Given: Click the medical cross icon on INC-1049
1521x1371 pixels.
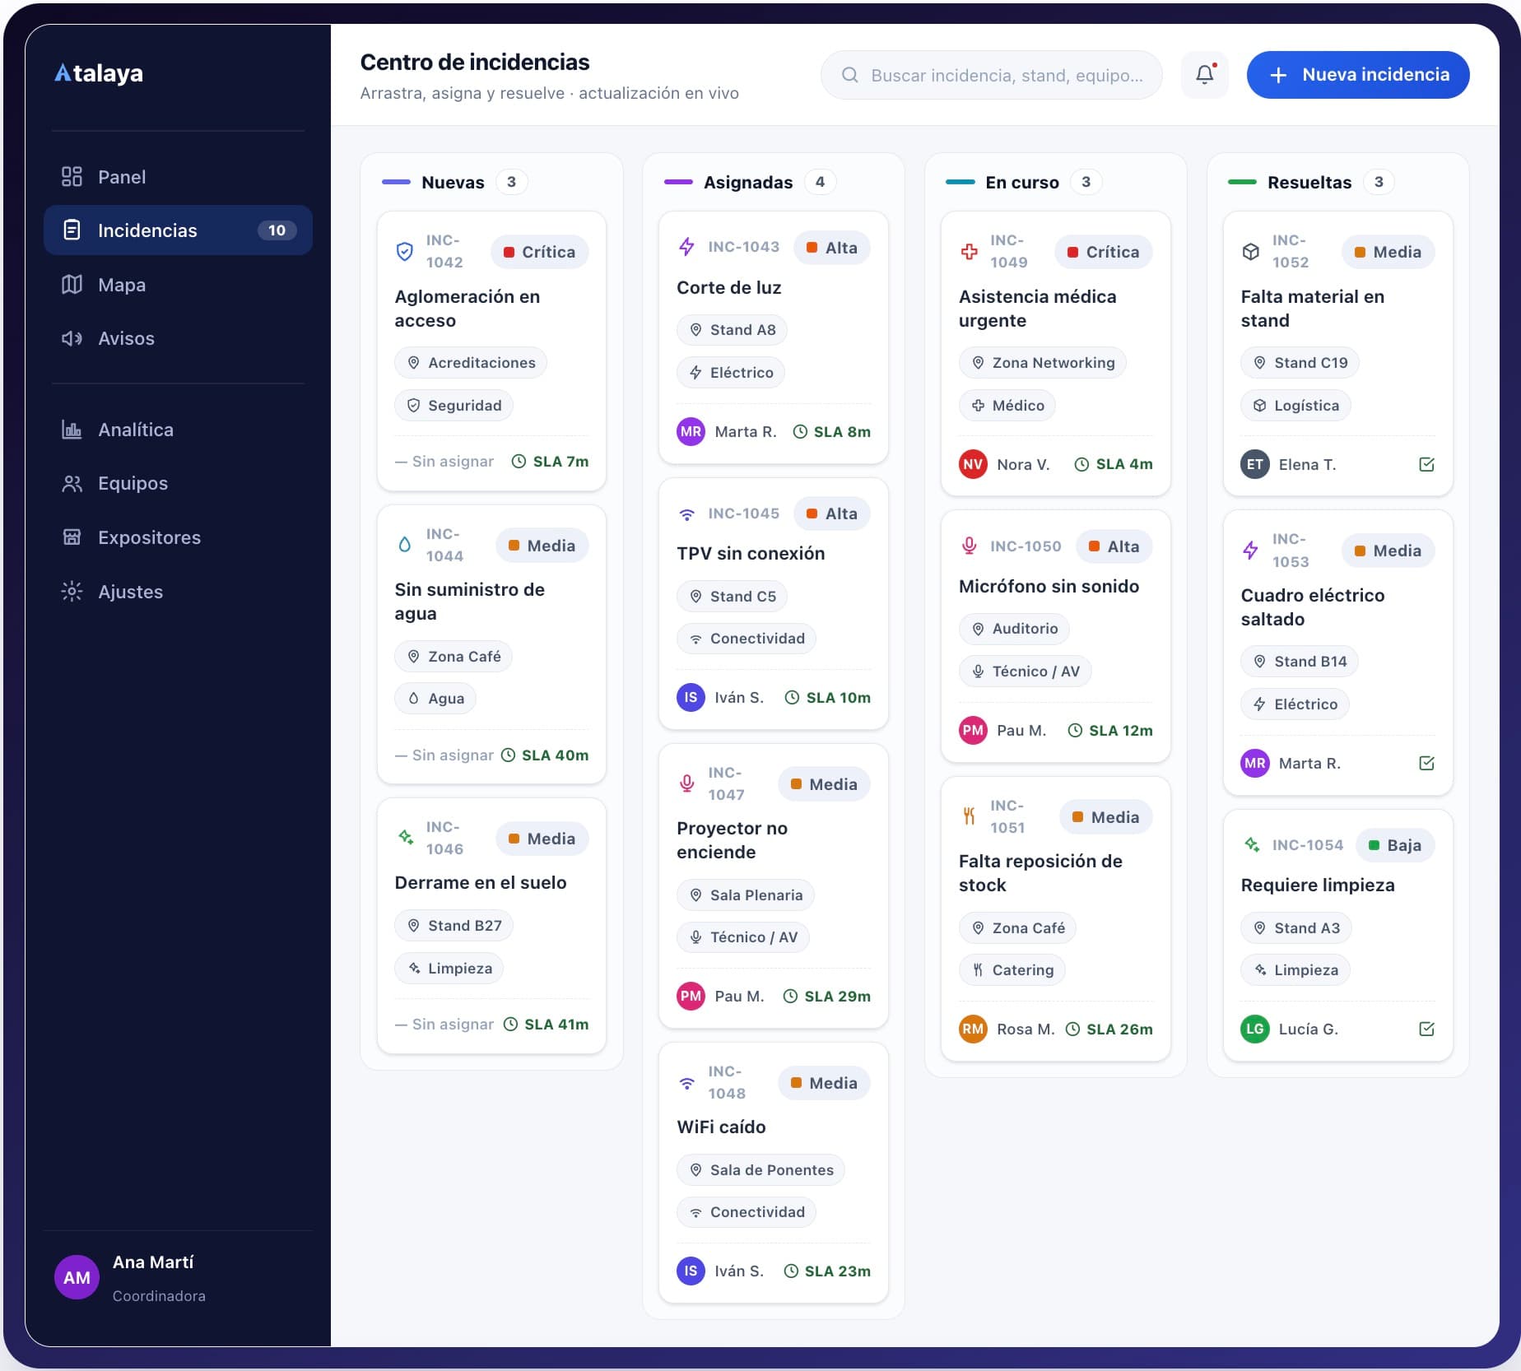Looking at the screenshot, I should coord(969,252).
